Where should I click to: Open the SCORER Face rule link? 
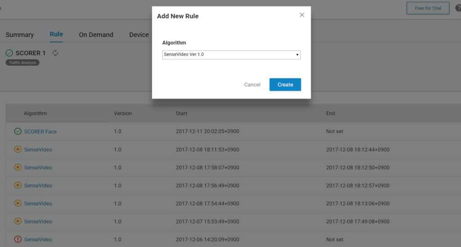[40, 131]
